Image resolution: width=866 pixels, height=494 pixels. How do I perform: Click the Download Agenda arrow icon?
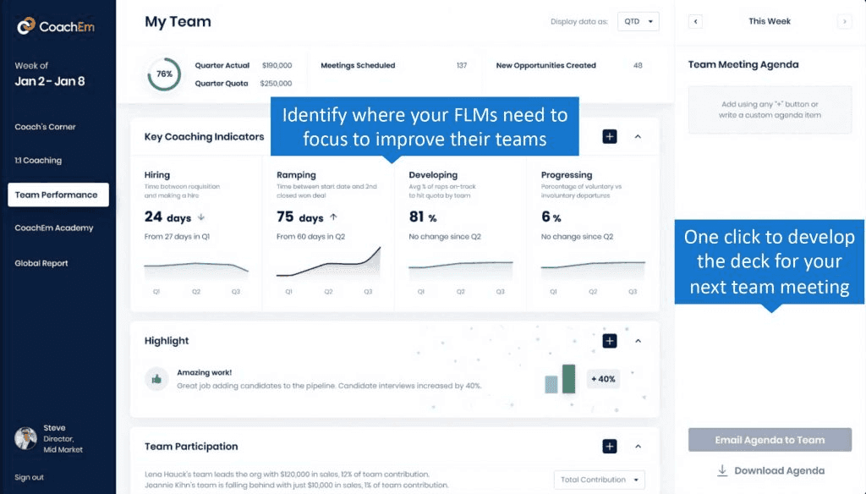pyautogui.click(x=722, y=470)
